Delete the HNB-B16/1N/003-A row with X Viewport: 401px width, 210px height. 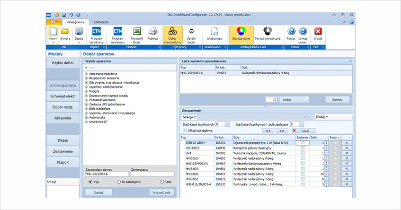click(x=347, y=184)
